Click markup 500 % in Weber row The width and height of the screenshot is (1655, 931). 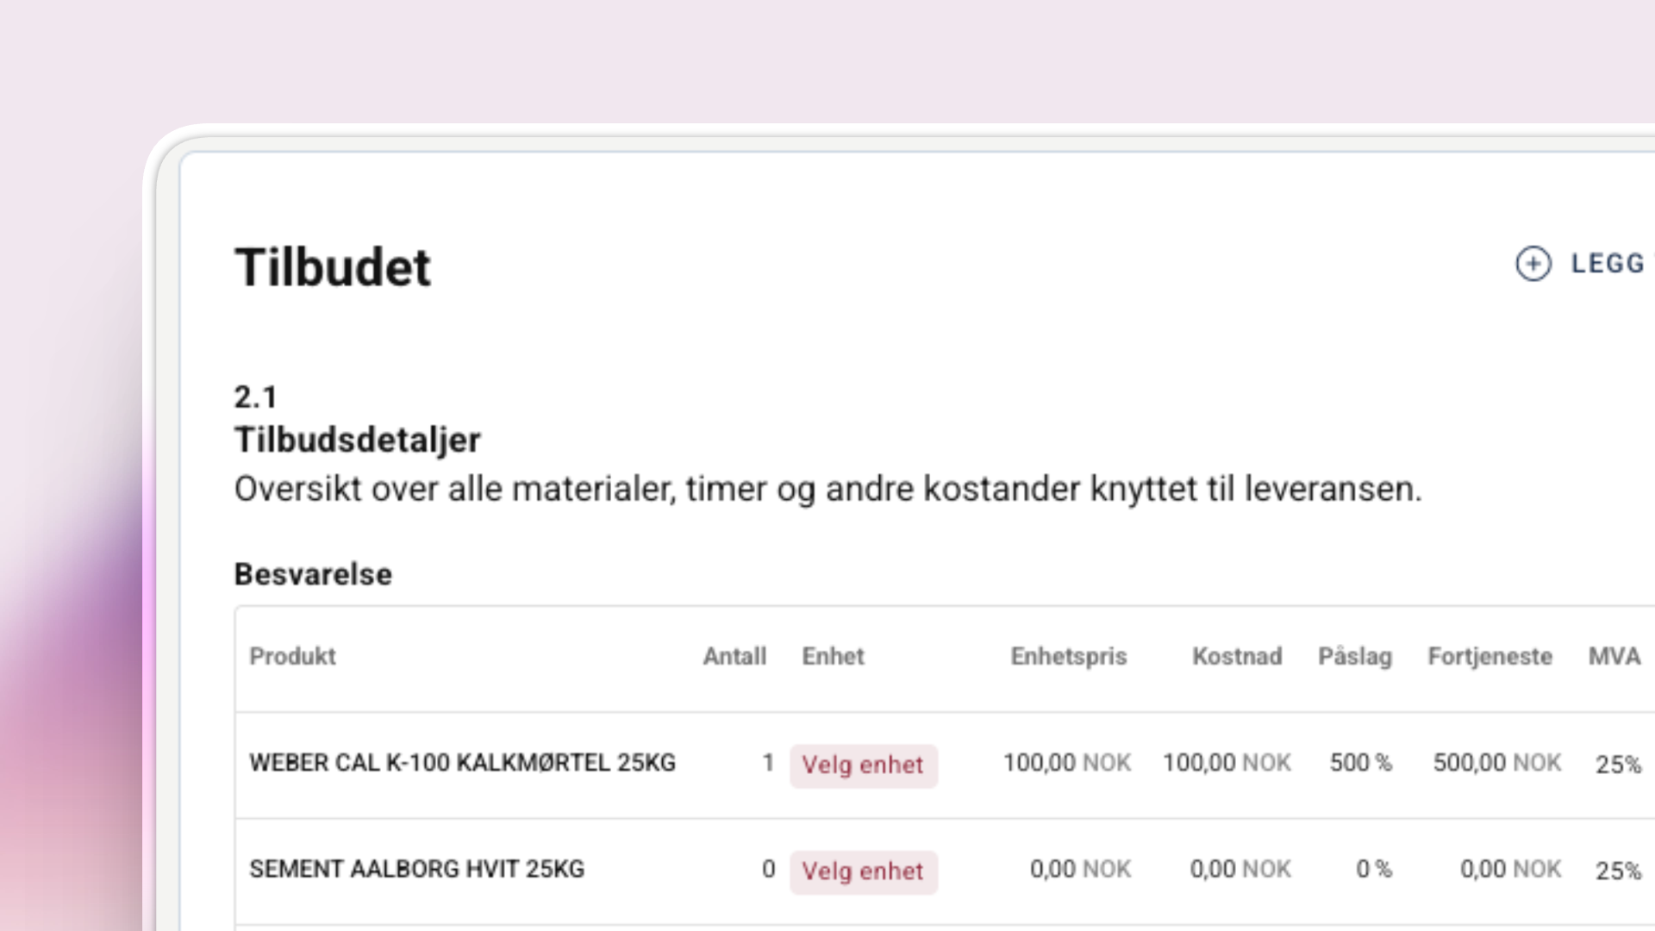click(x=1360, y=763)
